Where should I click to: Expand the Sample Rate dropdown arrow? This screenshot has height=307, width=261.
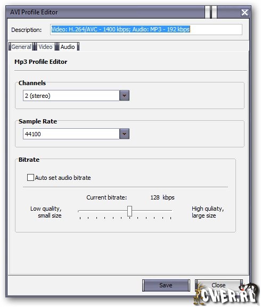[124, 134]
